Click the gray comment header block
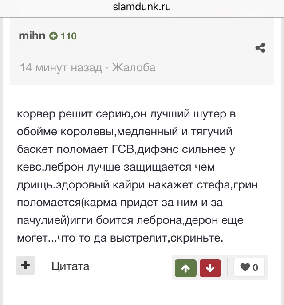284x305 pixels. coord(142,51)
